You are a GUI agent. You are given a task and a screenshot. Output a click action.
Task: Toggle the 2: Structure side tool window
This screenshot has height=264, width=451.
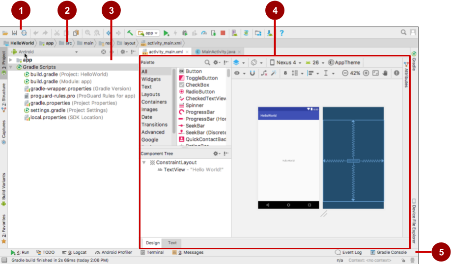4,98
